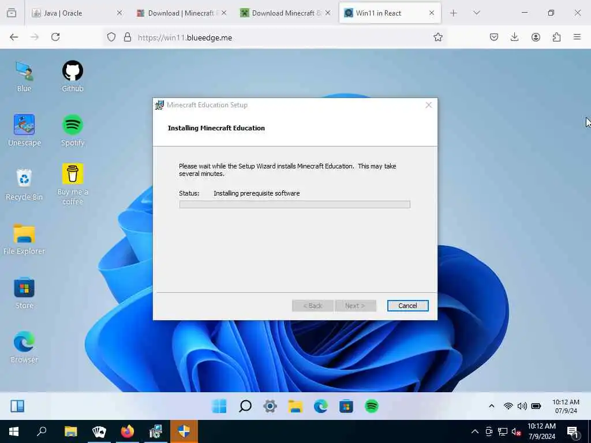Open Firefox extensions menu
Screen dimensions: 591x443
pos(556,37)
